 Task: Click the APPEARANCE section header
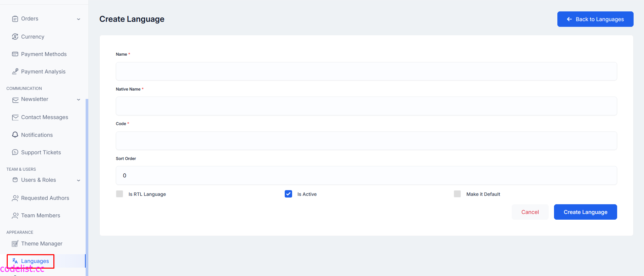[20, 232]
